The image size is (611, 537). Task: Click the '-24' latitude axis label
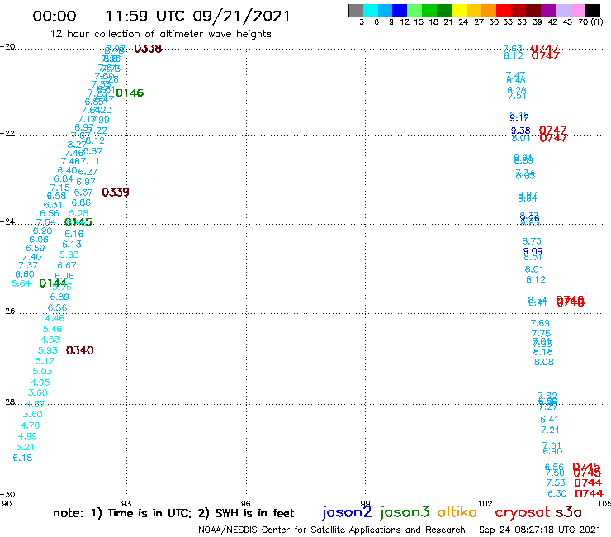[7, 221]
